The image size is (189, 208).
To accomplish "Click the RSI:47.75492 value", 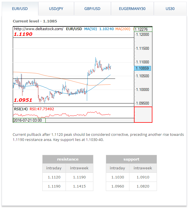I will point(42,109).
